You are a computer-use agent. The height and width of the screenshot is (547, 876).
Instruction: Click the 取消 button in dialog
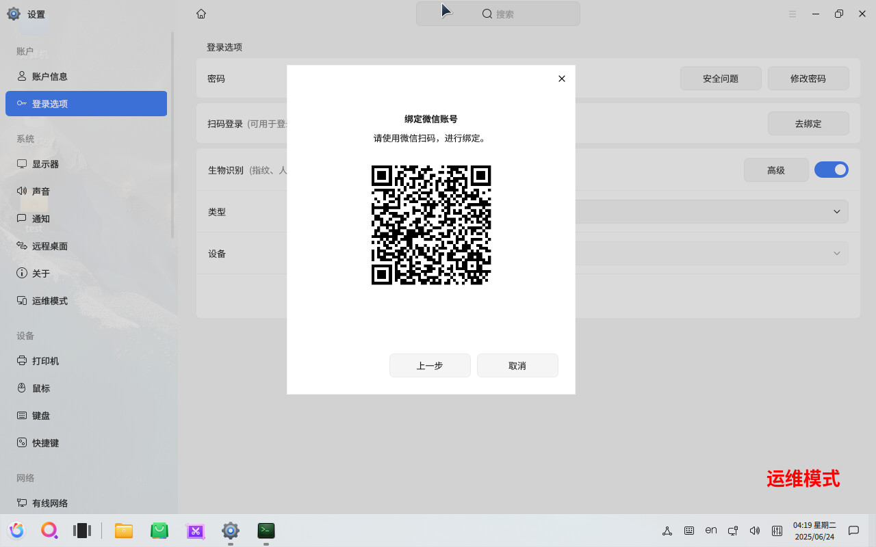tap(517, 366)
